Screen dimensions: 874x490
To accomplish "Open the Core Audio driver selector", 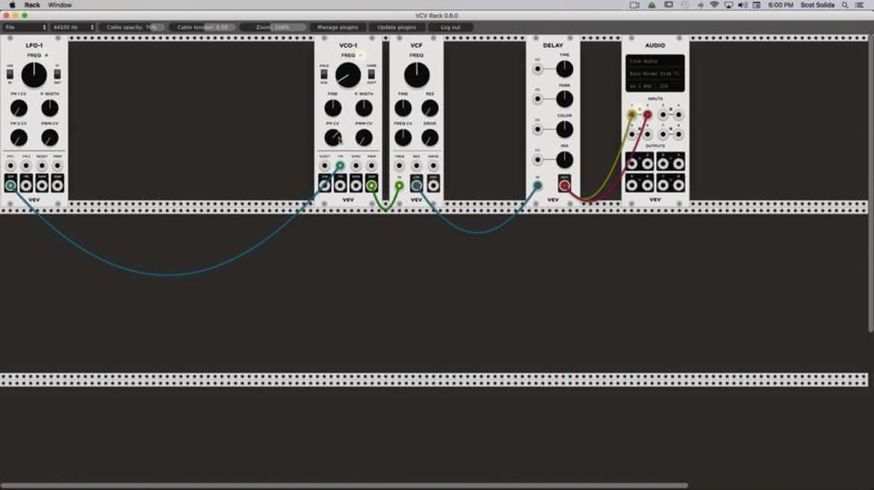I will 655,61.
